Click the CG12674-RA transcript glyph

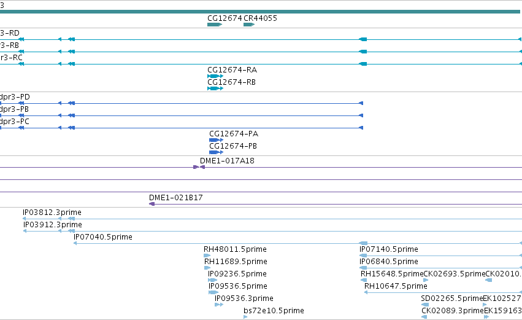(215, 76)
